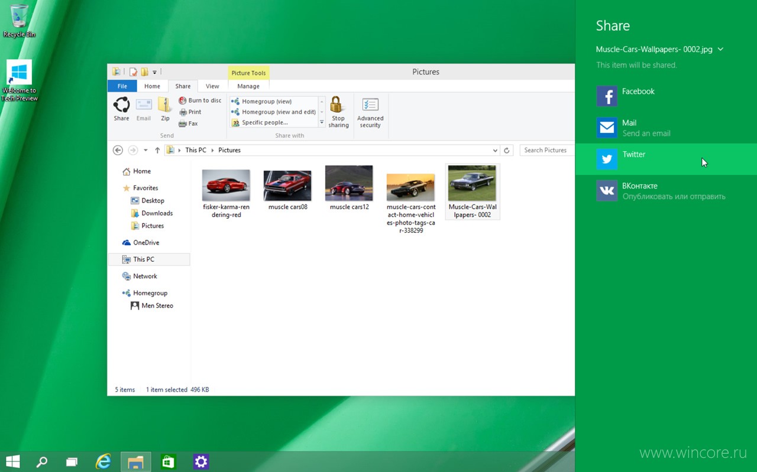The height and width of the screenshot is (472, 757).
Task: Click Print in the Send group
Action: 190,112
